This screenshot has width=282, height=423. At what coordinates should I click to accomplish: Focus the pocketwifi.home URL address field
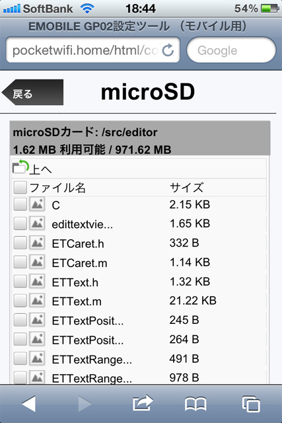(x=93, y=50)
